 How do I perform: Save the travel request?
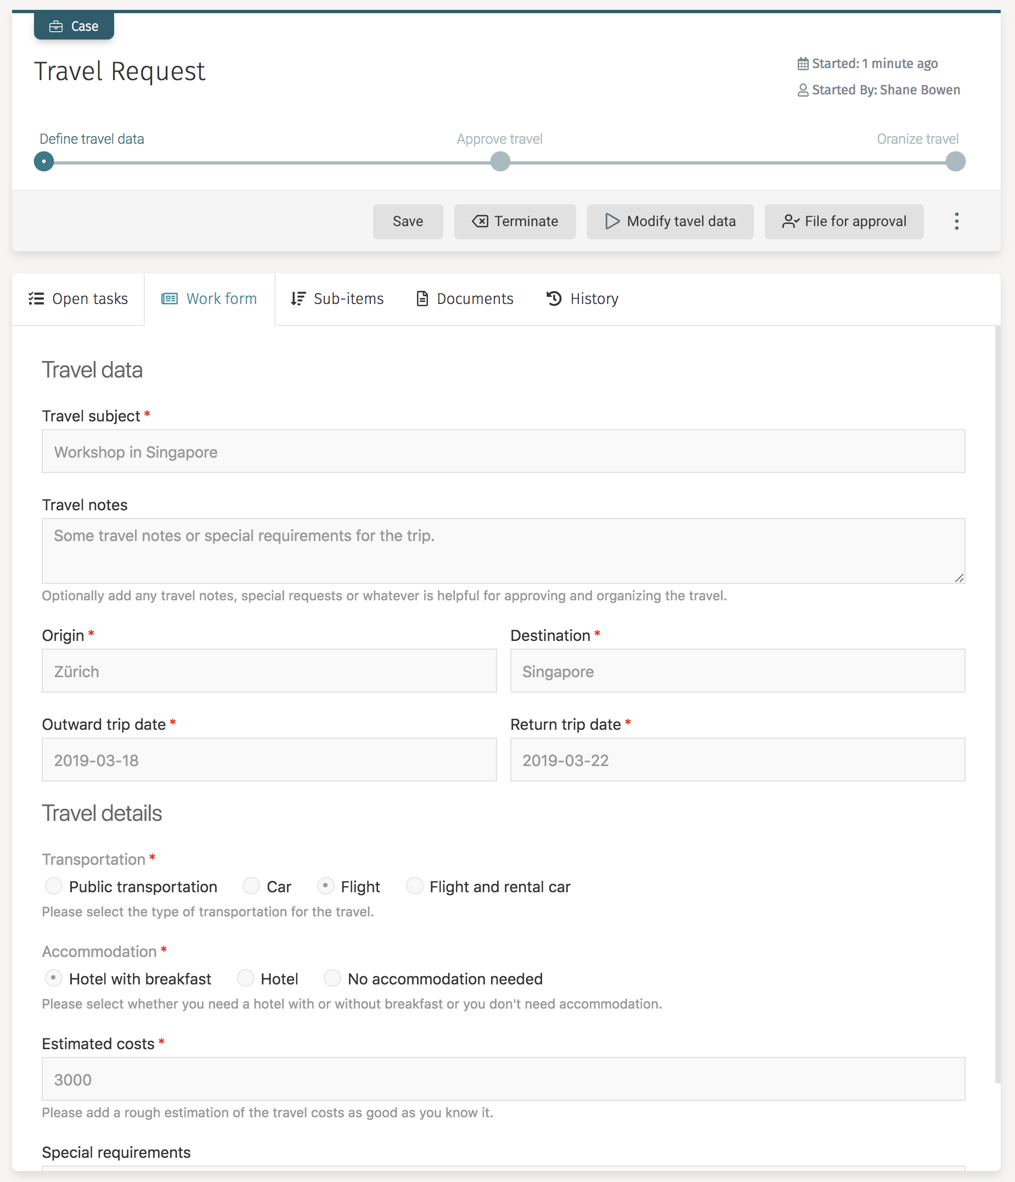pyautogui.click(x=407, y=221)
